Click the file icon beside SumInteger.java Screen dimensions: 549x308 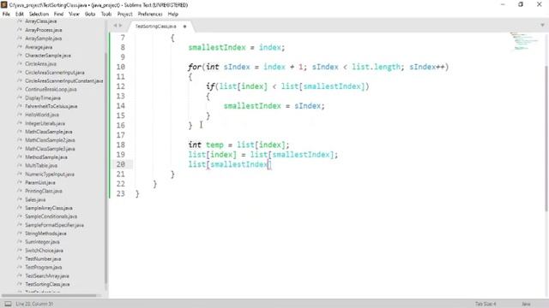coord(20,241)
